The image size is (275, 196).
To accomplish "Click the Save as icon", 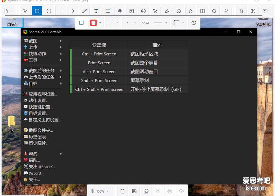I will (x=146, y=191).
